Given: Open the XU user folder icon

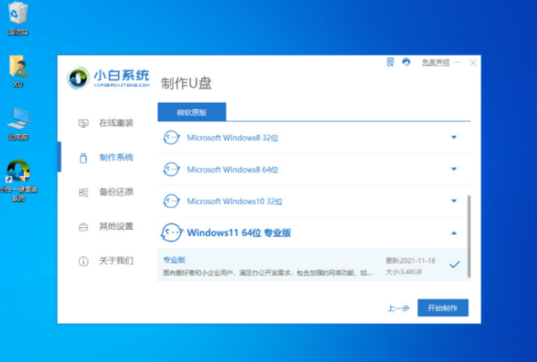Looking at the screenshot, I should pyautogui.click(x=19, y=72).
